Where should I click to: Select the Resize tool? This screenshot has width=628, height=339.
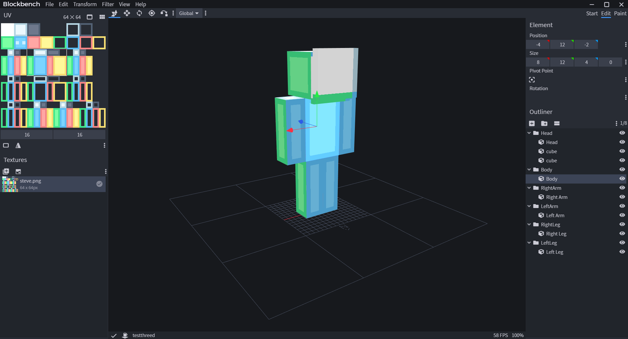click(x=127, y=13)
